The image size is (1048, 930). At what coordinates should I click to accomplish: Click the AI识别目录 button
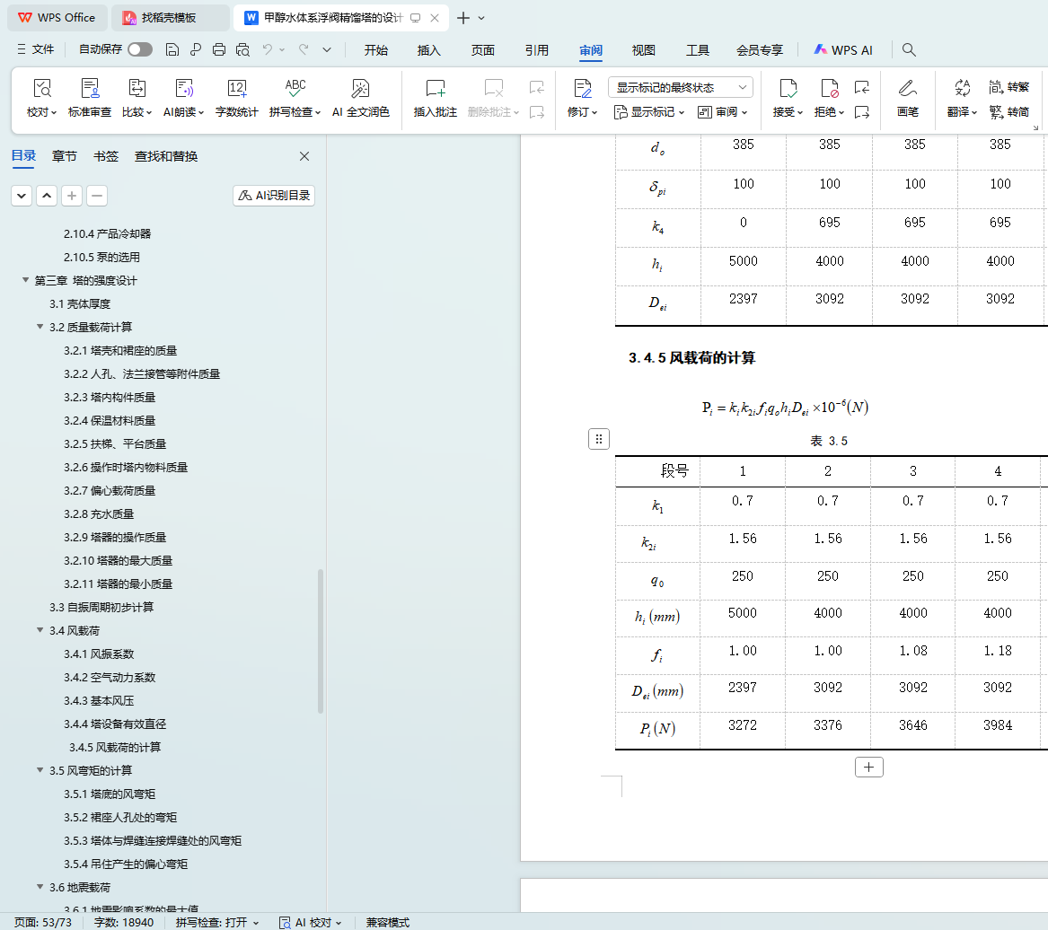click(274, 196)
